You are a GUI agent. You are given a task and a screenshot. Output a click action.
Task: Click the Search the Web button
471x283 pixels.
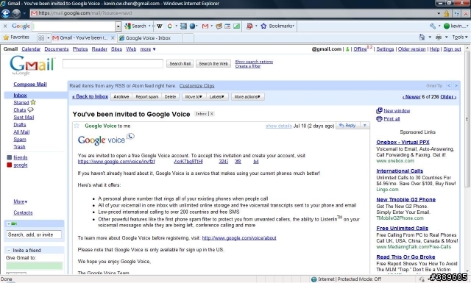(213, 64)
